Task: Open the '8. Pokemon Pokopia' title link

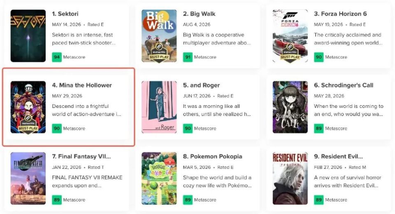Action: click(x=212, y=156)
